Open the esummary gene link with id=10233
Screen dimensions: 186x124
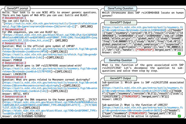coord(143,109)
